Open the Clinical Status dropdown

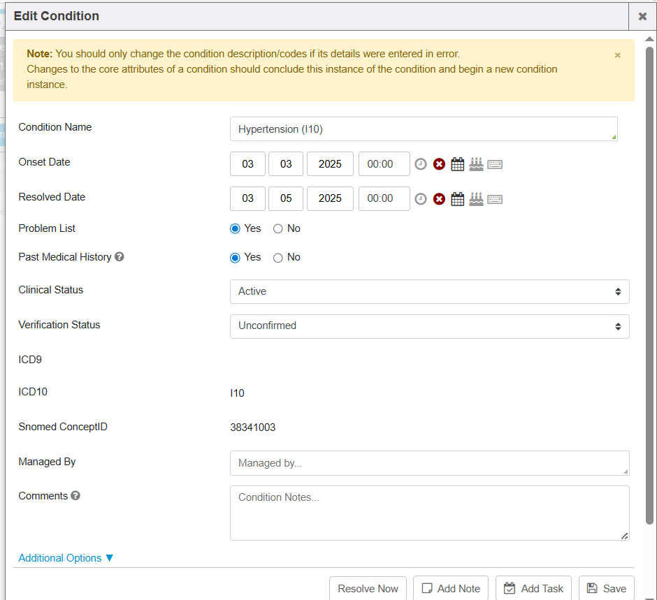tap(429, 291)
